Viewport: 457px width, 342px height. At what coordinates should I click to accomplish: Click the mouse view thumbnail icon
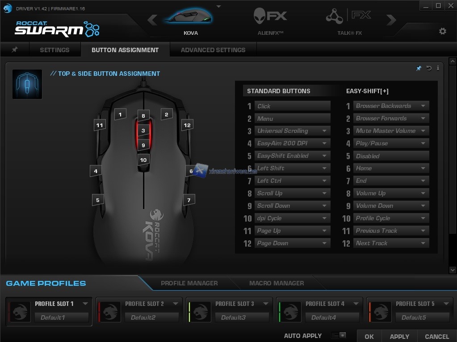pyautogui.click(x=27, y=84)
